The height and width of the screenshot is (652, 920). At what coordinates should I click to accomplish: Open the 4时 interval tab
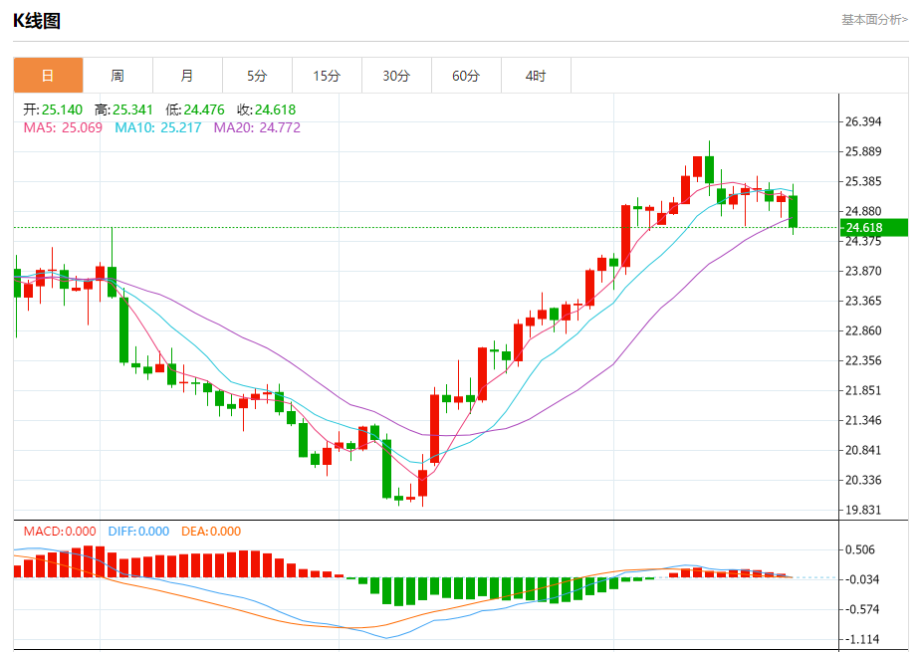click(x=536, y=76)
